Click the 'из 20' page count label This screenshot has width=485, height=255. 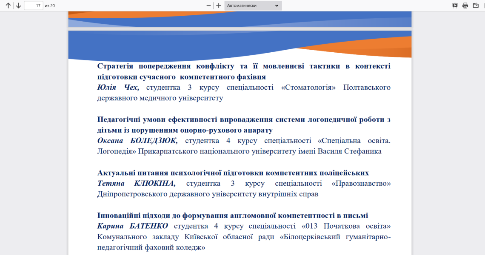(x=50, y=6)
